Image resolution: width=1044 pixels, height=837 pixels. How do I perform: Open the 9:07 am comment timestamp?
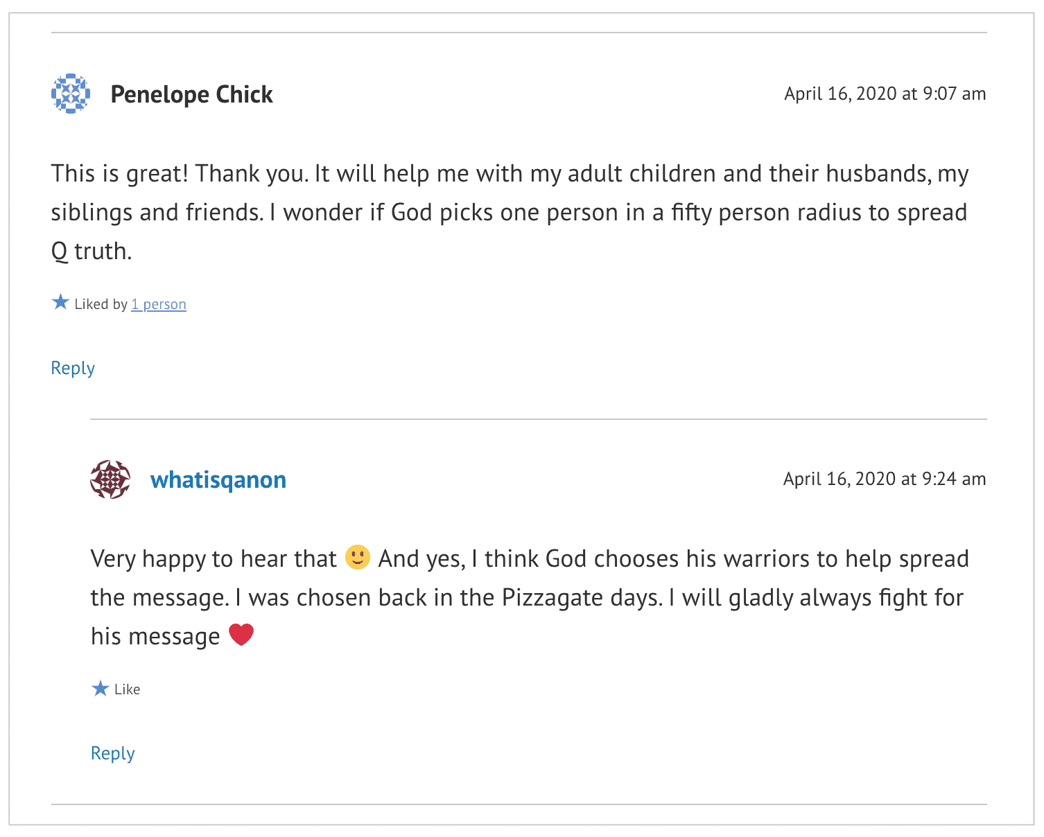pyautogui.click(x=885, y=94)
